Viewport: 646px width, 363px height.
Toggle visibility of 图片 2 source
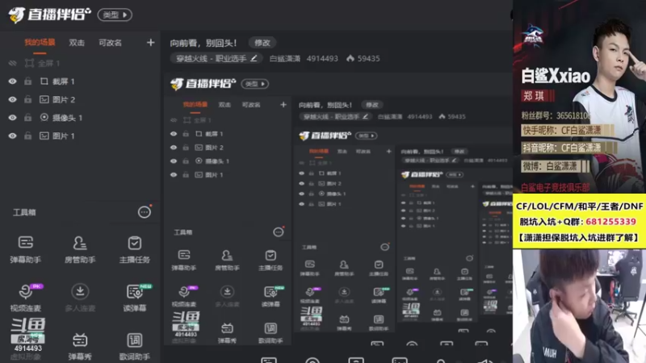click(x=12, y=99)
